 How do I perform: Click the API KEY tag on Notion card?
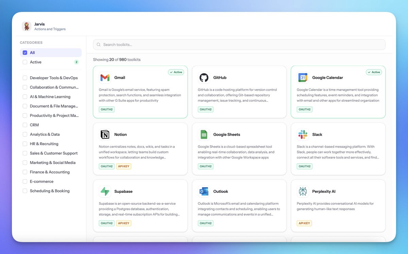pos(123,166)
